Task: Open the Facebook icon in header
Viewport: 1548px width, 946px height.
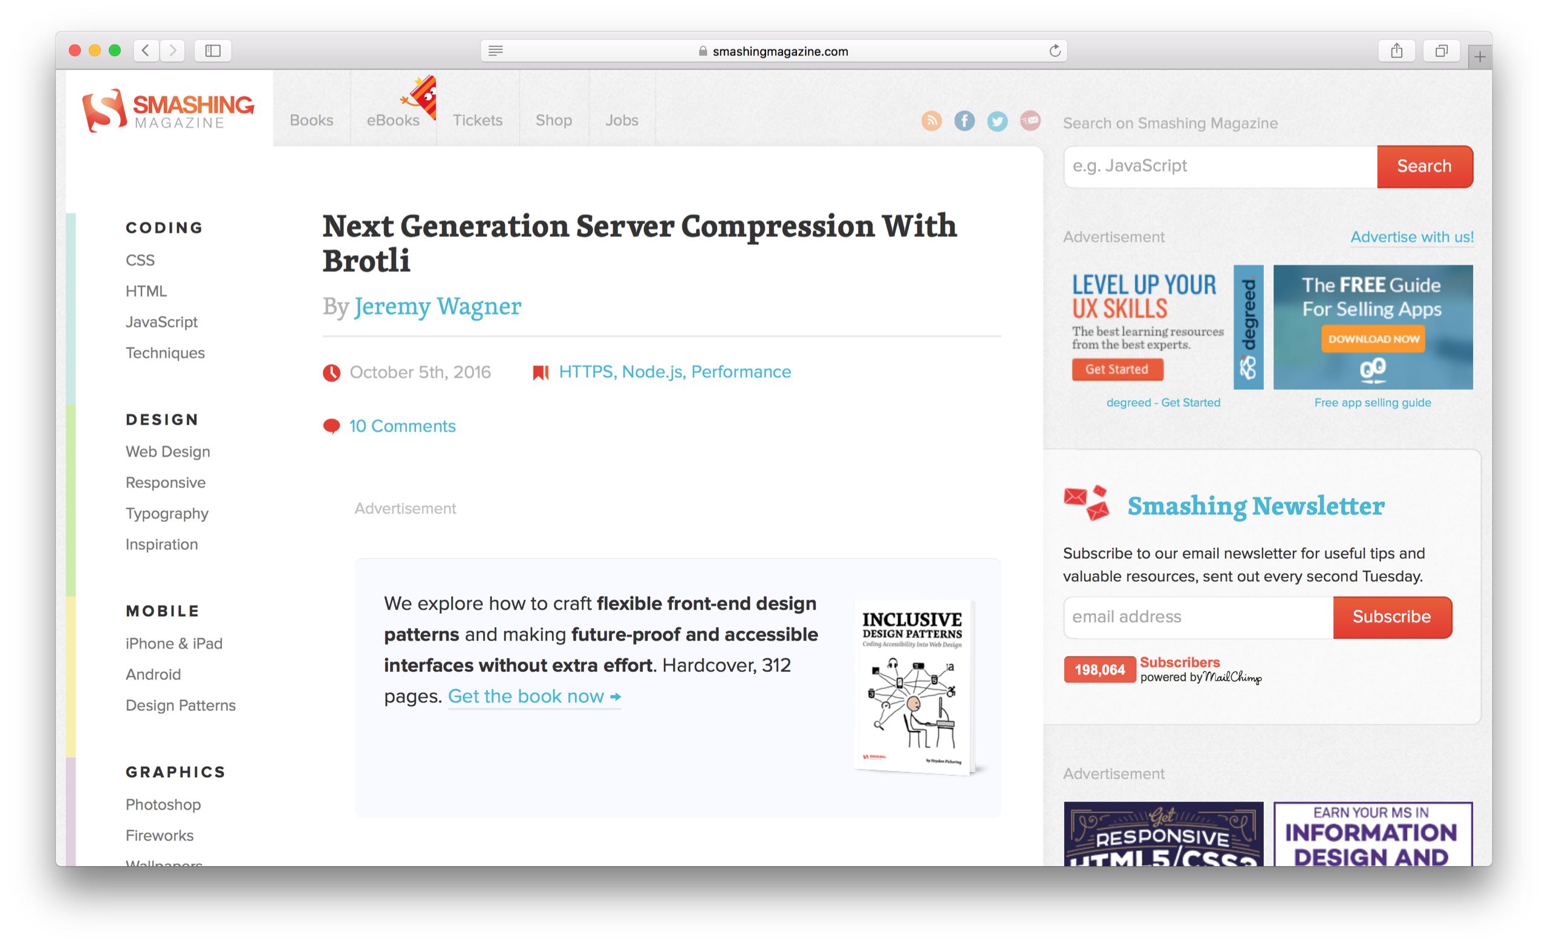Action: click(964, 121)
